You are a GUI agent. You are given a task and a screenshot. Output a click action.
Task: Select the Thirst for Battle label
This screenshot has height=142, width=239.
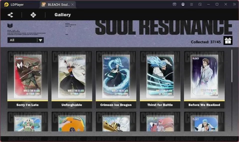tap(160, 105)
